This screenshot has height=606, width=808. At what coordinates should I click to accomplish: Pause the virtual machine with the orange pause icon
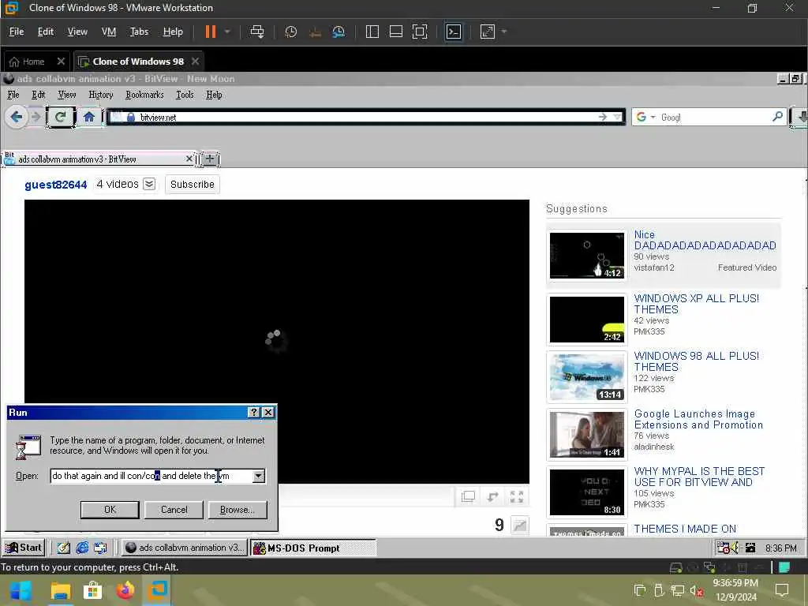point(210,32)
